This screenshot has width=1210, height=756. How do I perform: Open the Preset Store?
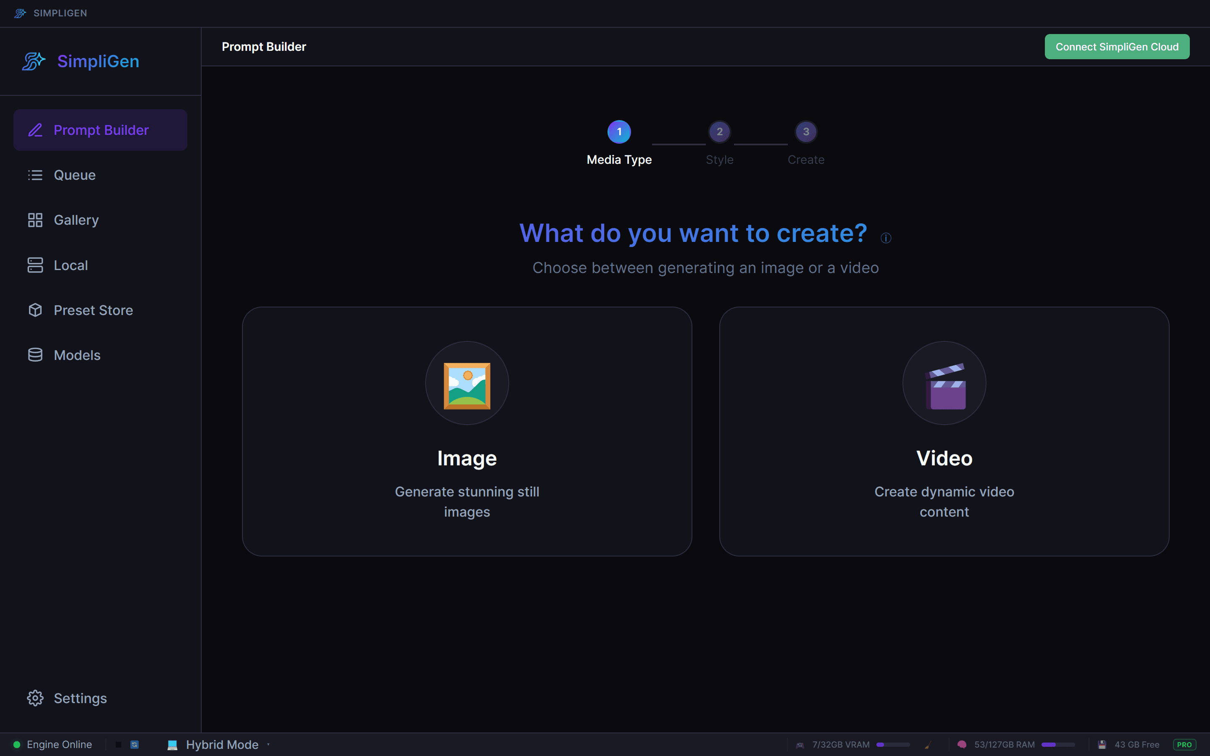coord(100,310)
